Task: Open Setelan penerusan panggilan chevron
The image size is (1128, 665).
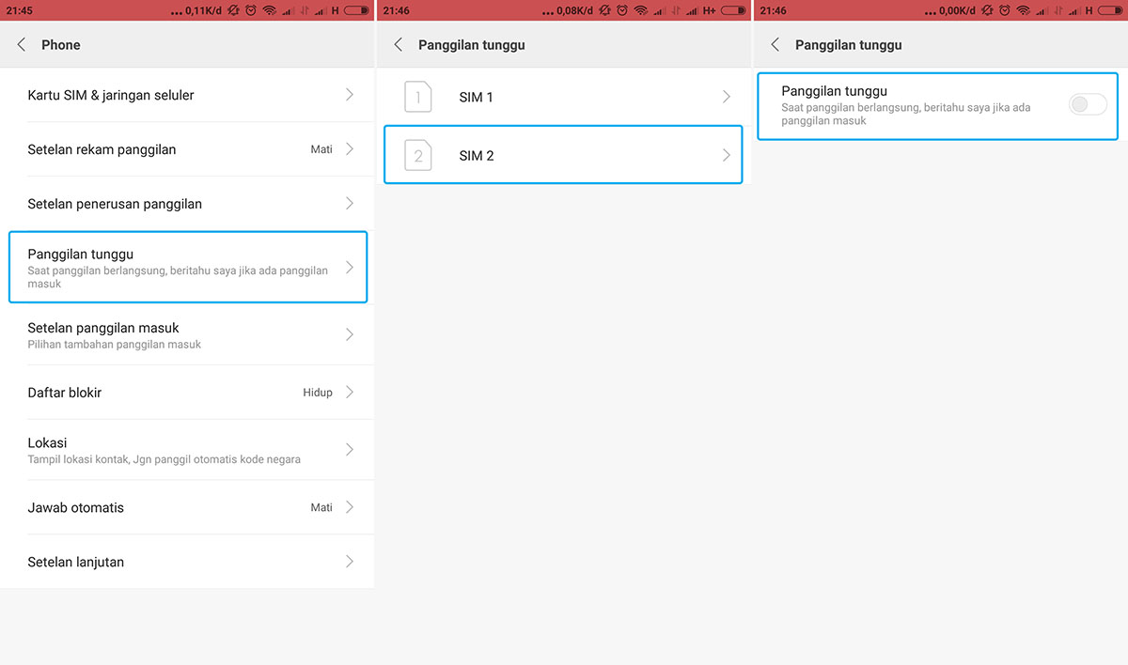Action: point(349,204)
